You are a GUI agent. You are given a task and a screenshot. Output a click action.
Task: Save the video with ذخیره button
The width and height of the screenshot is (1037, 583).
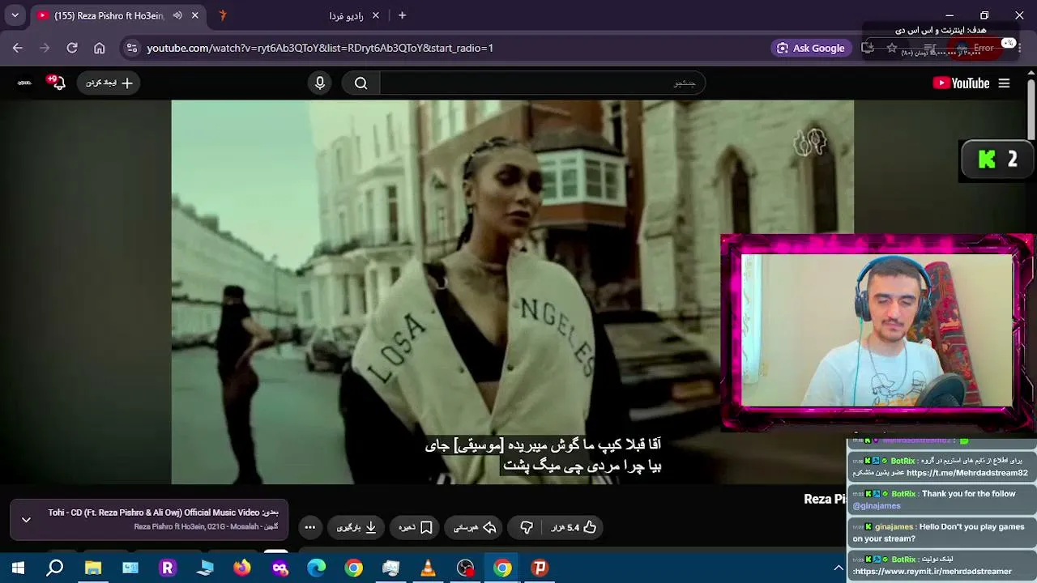[415, 527]
